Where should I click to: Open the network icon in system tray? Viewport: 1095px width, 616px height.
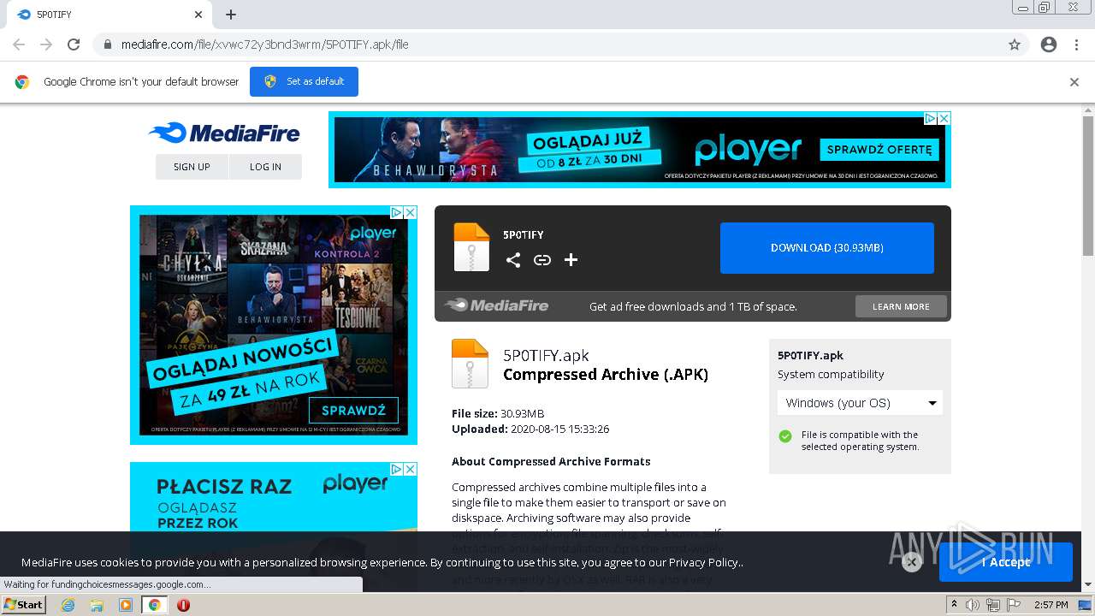tap(993, 605)
